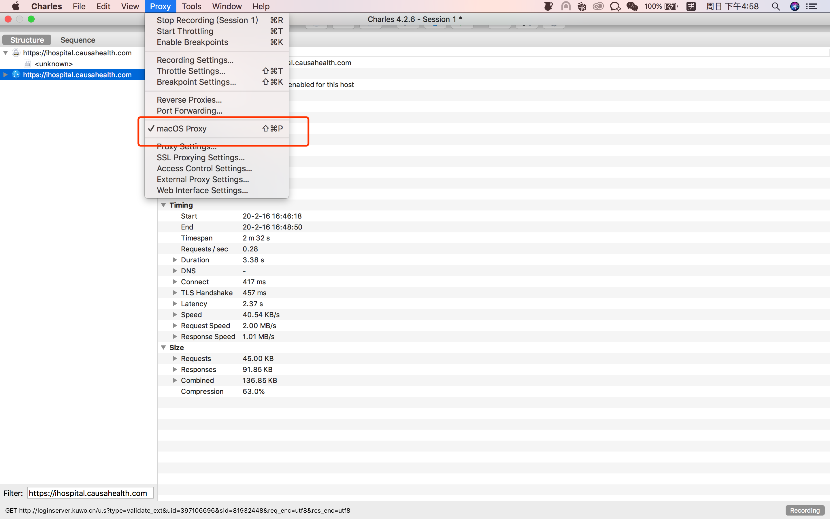The height and width of the screenshot is (519, 830).
Task: Expand the TLS Handshake row
Action: point(175,293)
